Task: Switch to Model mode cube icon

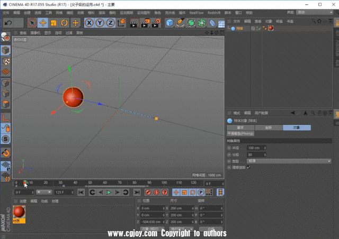Action: [x=6, y=50]
